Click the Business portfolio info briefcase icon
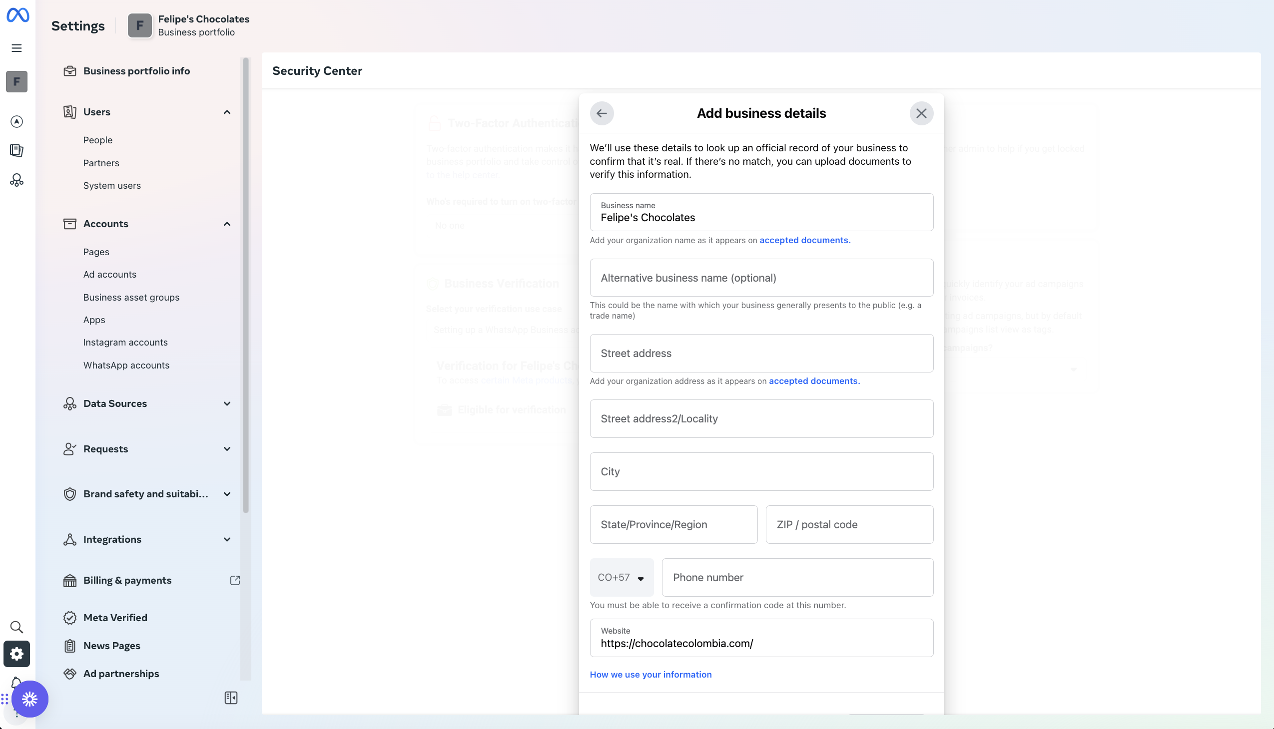The image size is (1274, 729). pos(69,71)
